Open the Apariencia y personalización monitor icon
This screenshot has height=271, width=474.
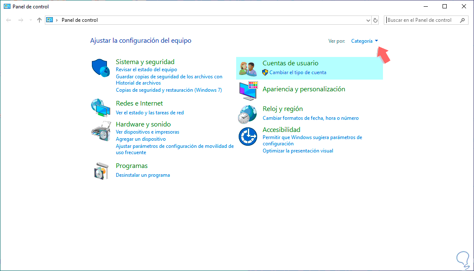tap(248, 90)
